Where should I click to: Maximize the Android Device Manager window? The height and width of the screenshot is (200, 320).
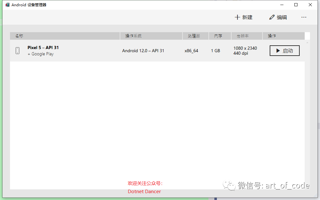pos(296,5)
